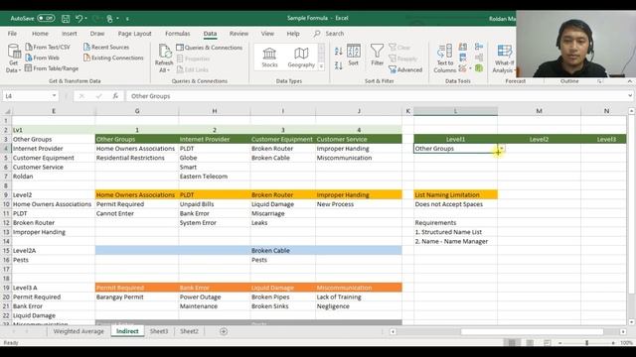
Task: Open Existing Connections
Action: point(113,58)
